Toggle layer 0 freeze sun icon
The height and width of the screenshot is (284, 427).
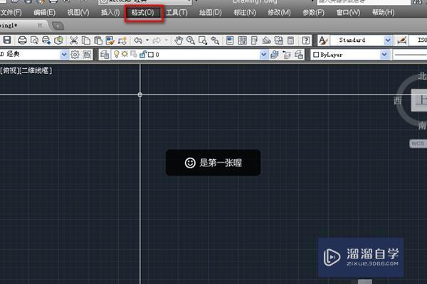pos(125,54)
